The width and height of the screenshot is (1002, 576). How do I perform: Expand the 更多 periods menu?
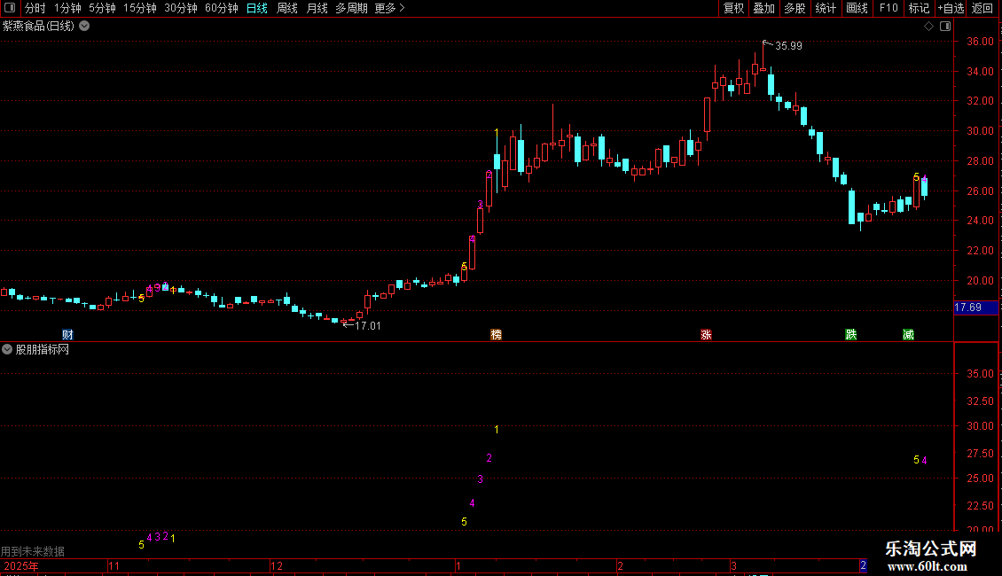click(x=389, y=8)
